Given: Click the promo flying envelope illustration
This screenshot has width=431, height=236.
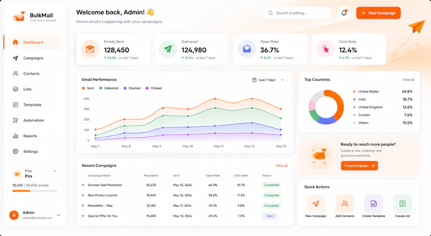Looking at the screenshot, I should [319, 155].
